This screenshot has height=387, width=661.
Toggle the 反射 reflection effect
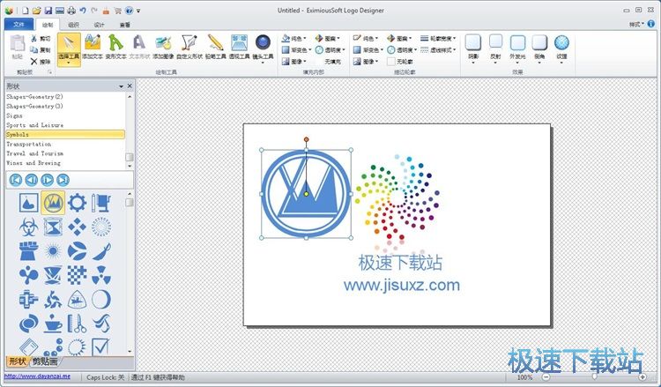[496, 47]
